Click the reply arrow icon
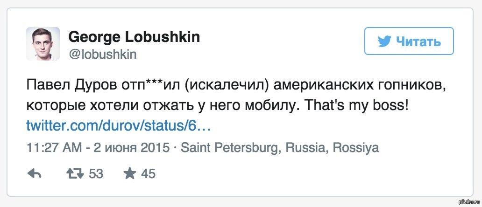This screenshot has height=207, width=482. tap(35, 174)
